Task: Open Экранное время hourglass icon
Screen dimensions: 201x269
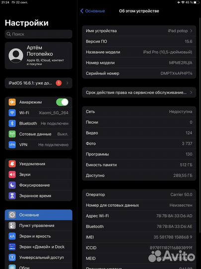Action: (x=12, y=196)
